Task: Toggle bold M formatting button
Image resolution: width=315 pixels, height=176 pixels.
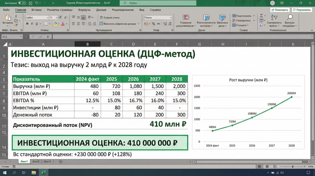Action: (x=27, y=24)
